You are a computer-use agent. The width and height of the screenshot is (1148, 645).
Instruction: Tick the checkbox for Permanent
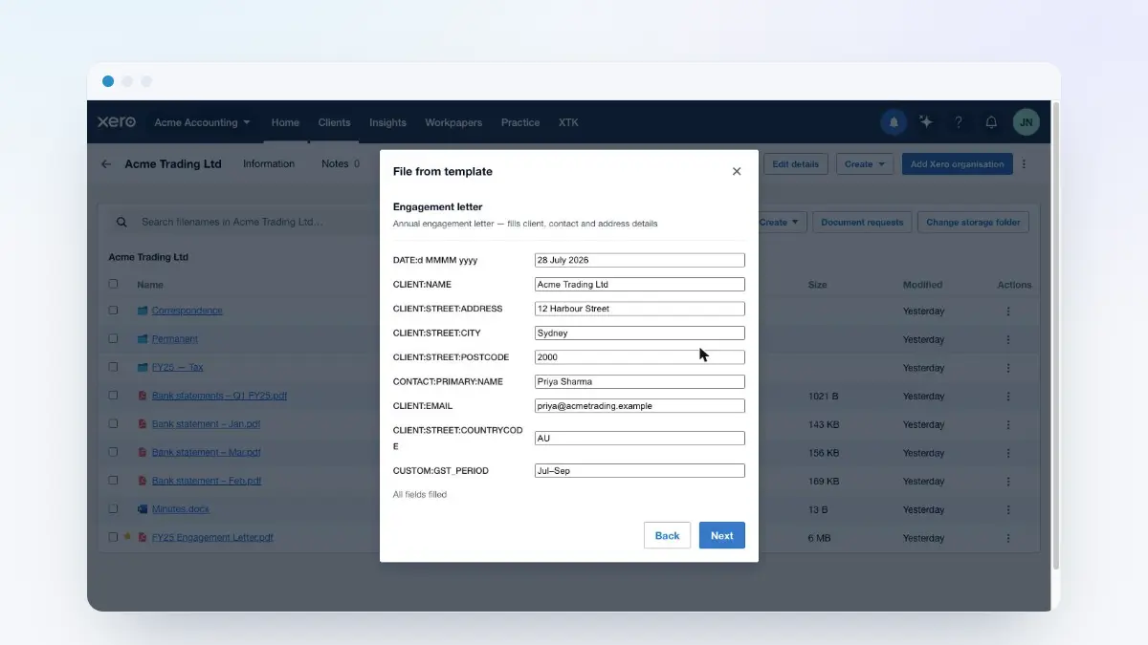click(x=114, y=338)
